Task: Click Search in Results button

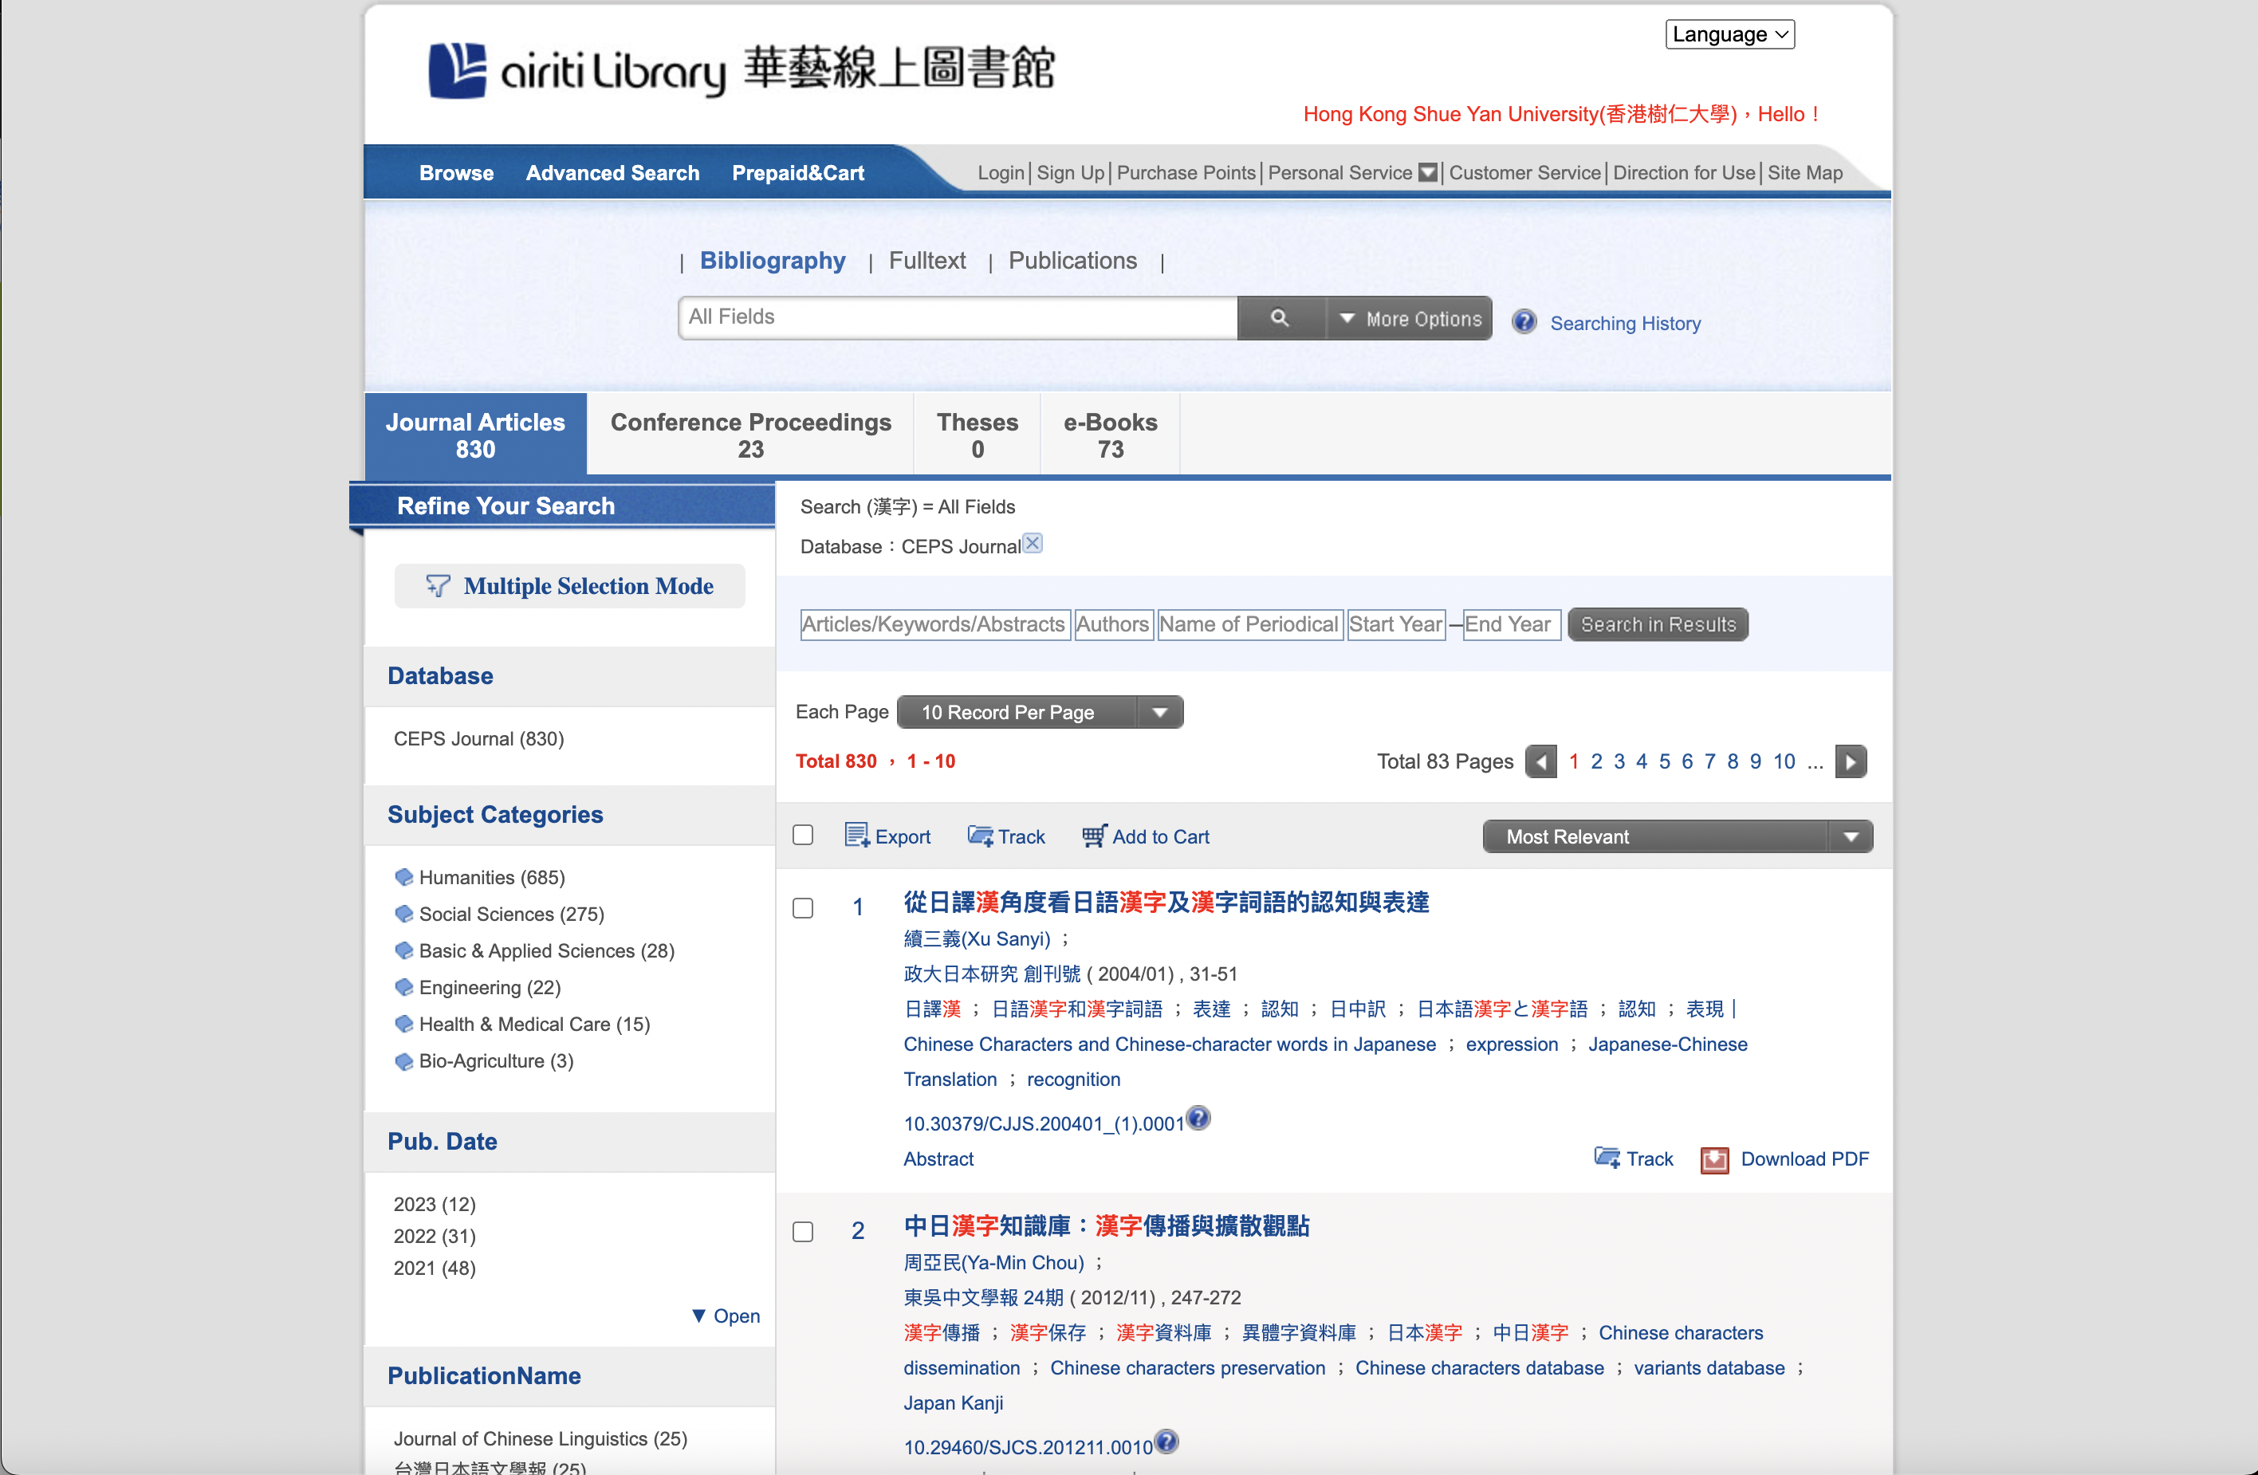Action: tap(1657, 624)
